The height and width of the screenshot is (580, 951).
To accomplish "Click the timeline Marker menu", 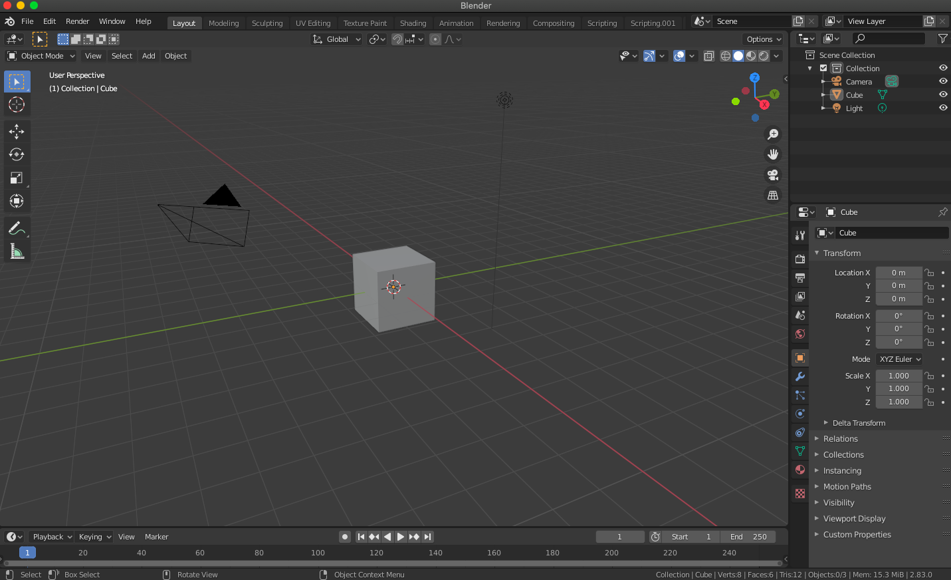I will pos(156,537).
